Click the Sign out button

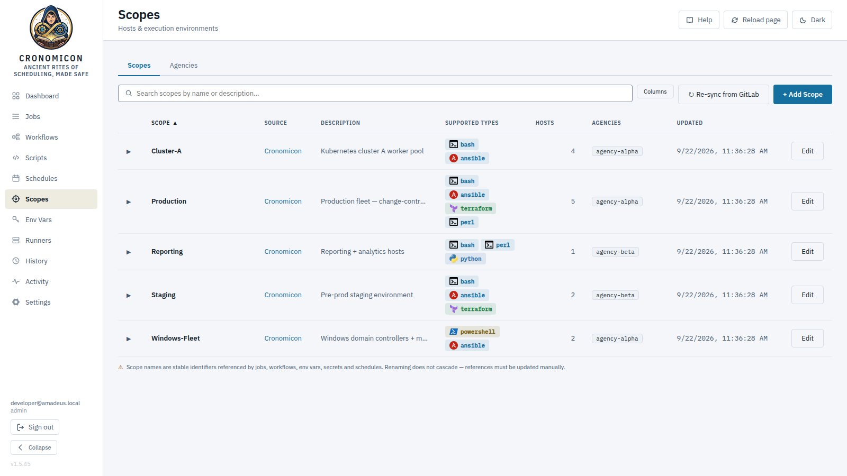tap(35, 427)
